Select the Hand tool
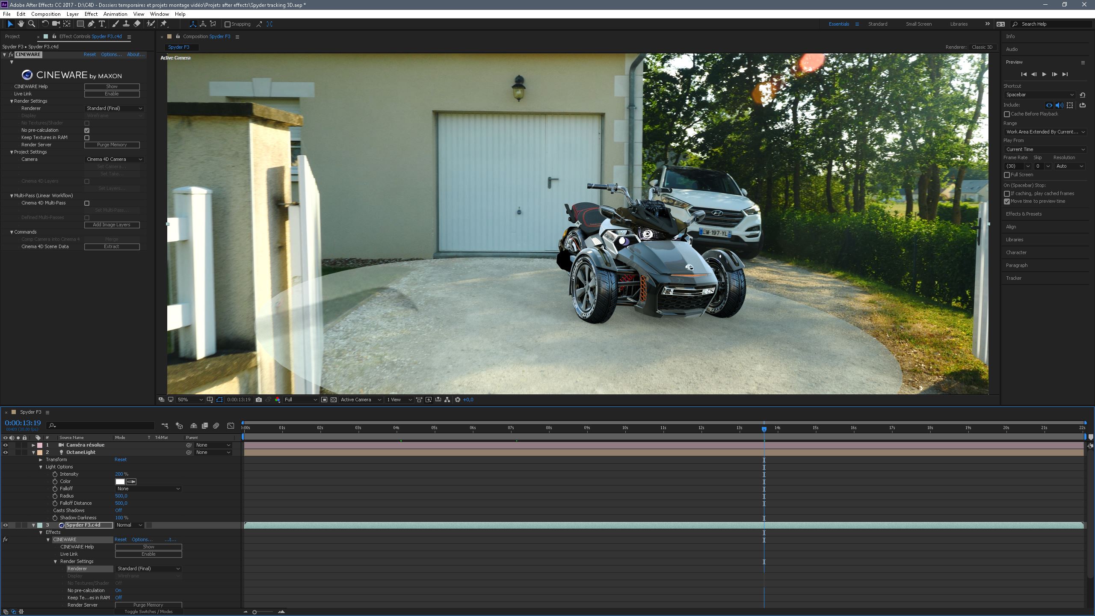This screenshot has width=1095, height=616. (21, 24)
